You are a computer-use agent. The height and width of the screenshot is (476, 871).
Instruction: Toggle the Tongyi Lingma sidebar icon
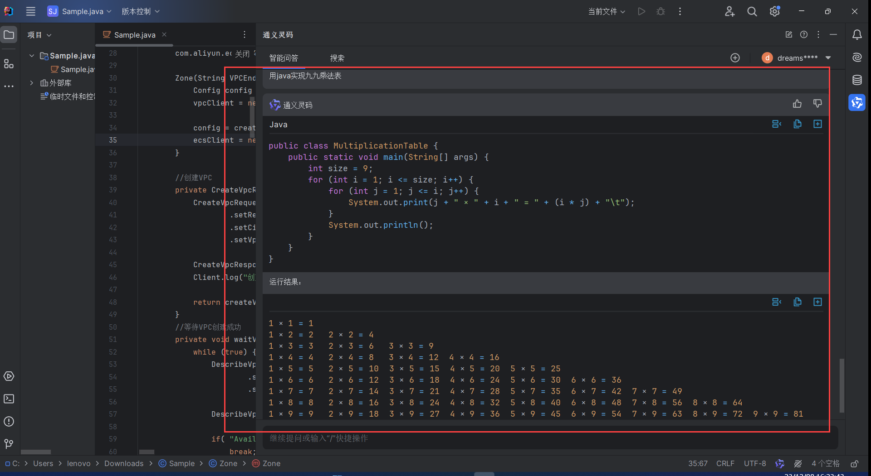857,102
